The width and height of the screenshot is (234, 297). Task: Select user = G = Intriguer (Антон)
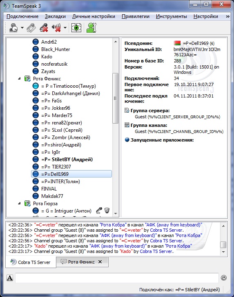(66, 211)
